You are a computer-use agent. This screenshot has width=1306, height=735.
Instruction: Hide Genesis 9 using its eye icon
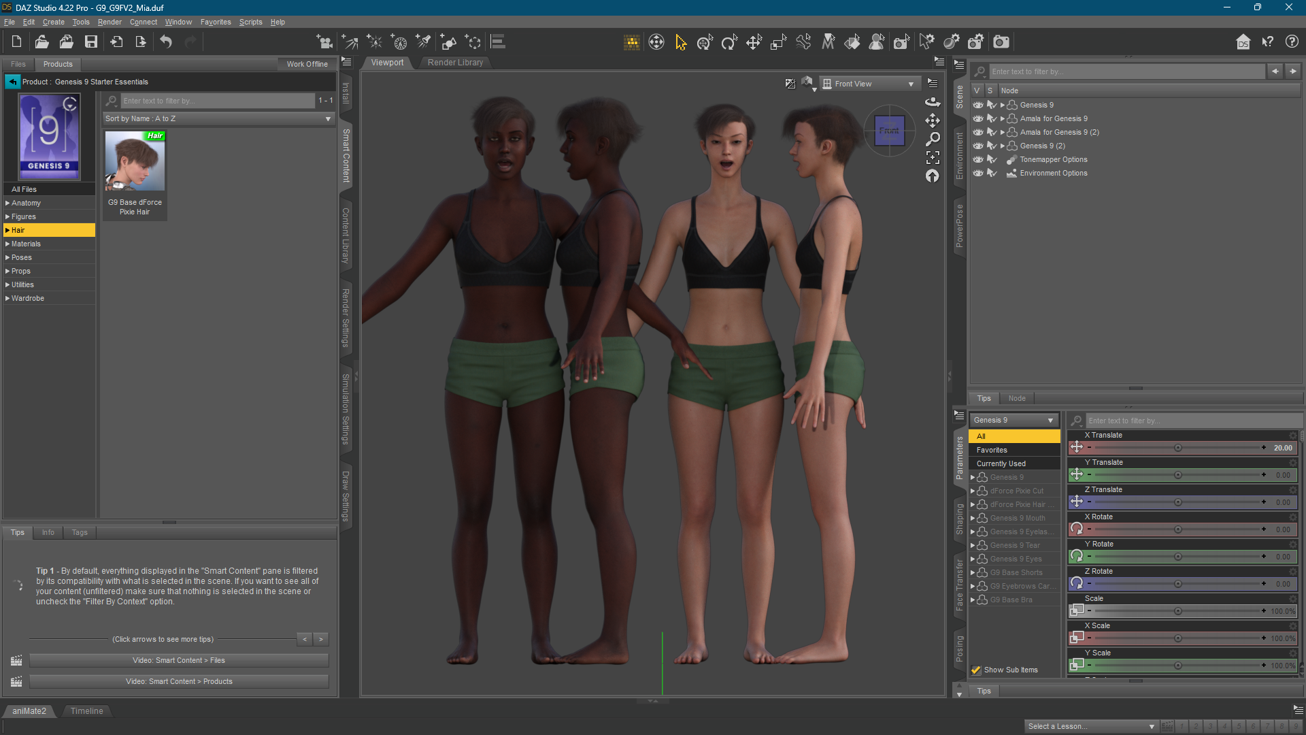coord(978,105)
